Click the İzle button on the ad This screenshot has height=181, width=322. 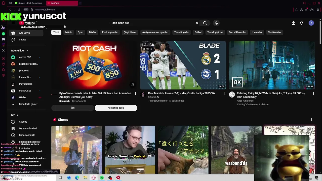click(73, 108)
